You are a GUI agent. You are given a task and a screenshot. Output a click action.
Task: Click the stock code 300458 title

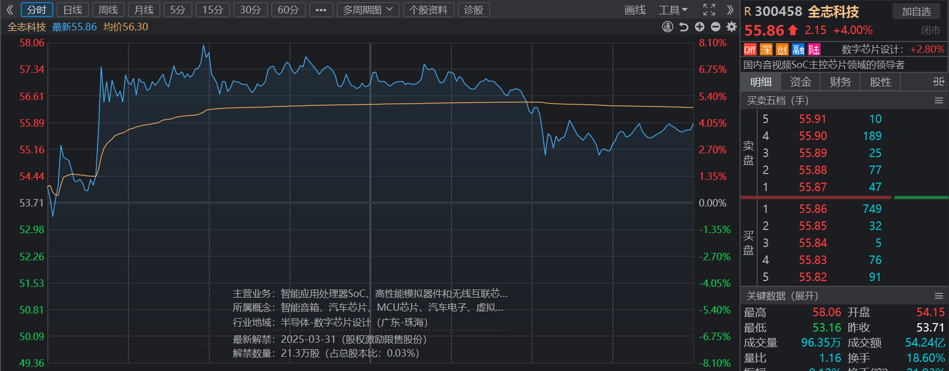[778, 12]
